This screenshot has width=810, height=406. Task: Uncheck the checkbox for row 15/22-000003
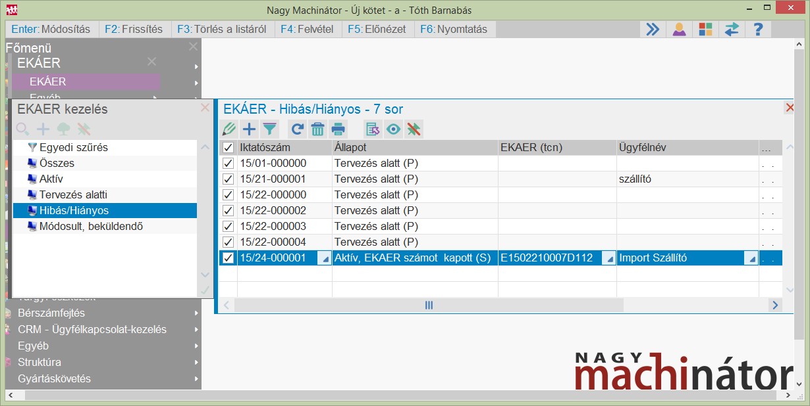pyautogui.click(x=228, y=226)
